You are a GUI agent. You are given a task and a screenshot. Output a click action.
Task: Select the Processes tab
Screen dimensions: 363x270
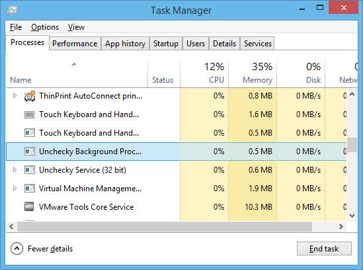(x=27, y=42)
